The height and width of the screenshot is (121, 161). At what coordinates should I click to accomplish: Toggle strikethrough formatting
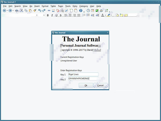tap(61, 15)
